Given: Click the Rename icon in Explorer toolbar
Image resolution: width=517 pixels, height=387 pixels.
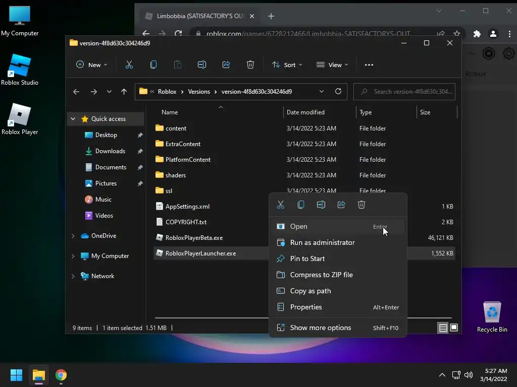Looking at the screenshot, I should coord(202,65).
